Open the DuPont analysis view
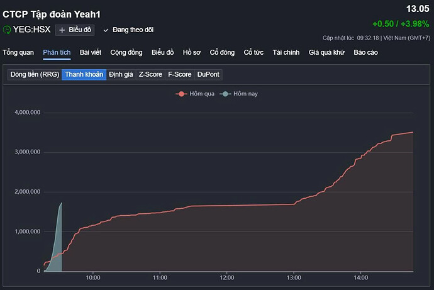Viewport: 434px width, 290px height. (x=209, y=74)
